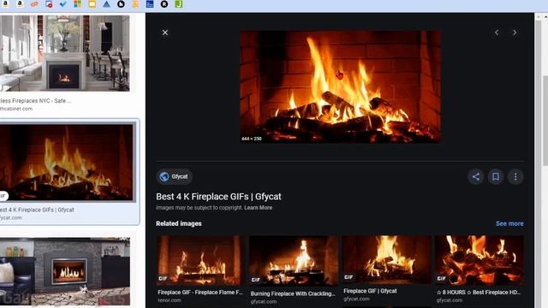Open the yellow note bookmark icon
548x308 pixels.
point(92,4)
